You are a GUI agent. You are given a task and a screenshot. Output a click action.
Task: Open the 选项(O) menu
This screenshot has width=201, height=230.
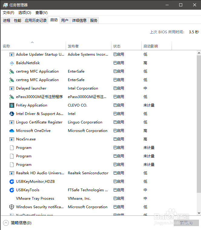tap(25, 13)
